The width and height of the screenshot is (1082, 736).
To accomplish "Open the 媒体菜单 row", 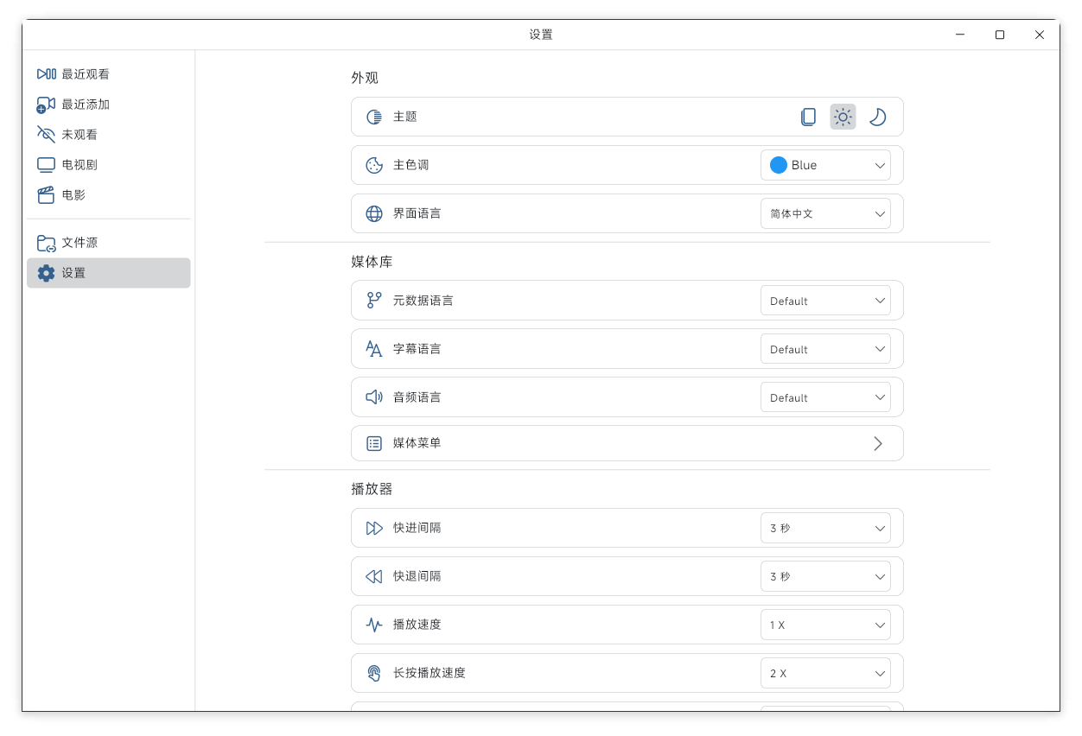I will click(x=627, y=443).
